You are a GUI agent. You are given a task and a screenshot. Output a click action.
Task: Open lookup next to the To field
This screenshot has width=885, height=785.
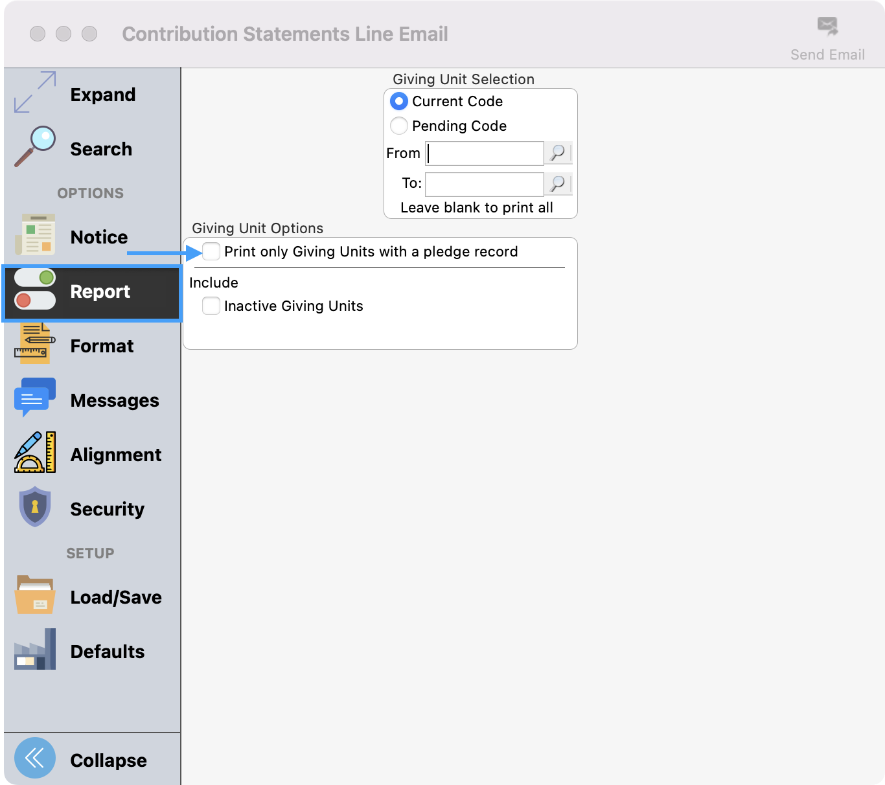(557, 184)
